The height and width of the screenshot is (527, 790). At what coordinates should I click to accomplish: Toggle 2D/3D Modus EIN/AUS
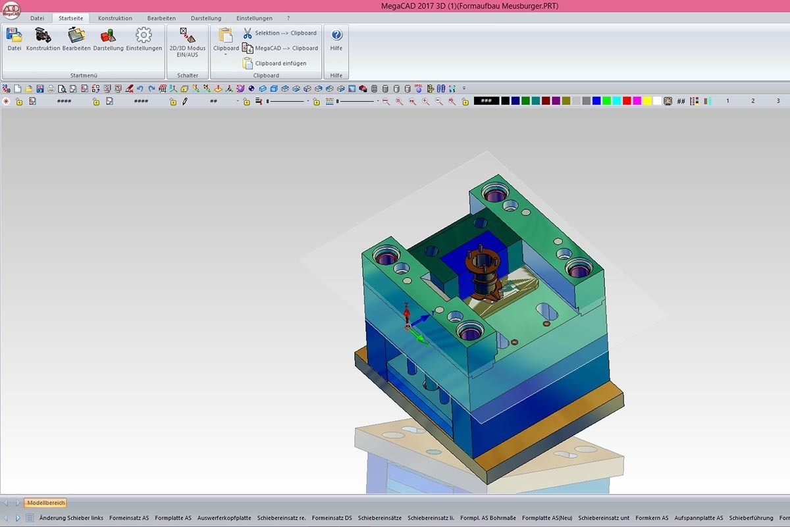188,43
